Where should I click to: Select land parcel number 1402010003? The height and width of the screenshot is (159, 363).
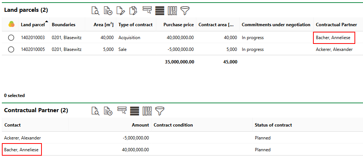click(x=32, y=38)
